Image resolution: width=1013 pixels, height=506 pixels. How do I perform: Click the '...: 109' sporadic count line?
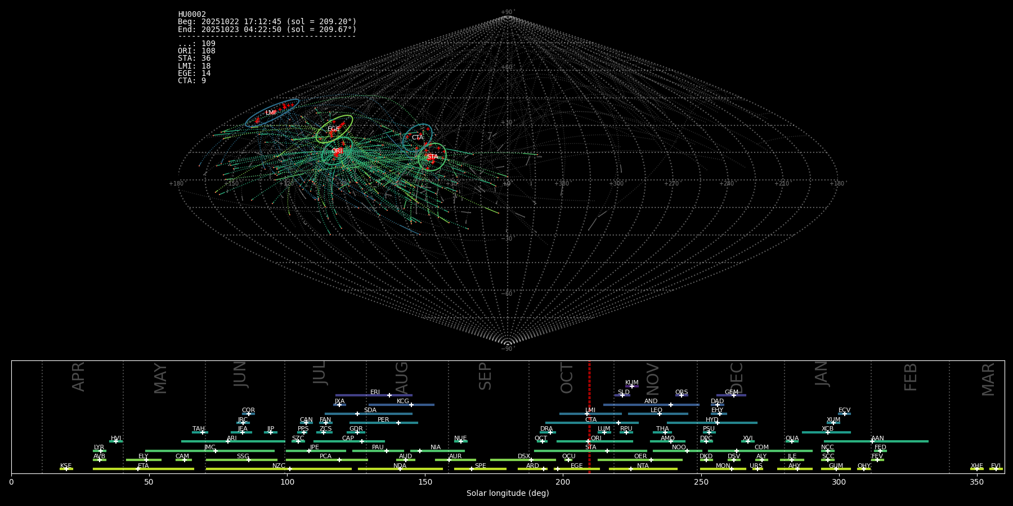point(196,44)
